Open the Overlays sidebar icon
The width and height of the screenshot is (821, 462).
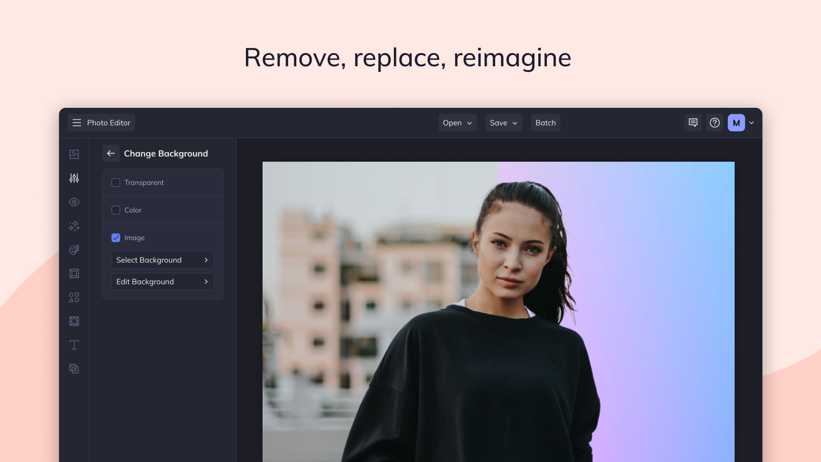(74, 369)
